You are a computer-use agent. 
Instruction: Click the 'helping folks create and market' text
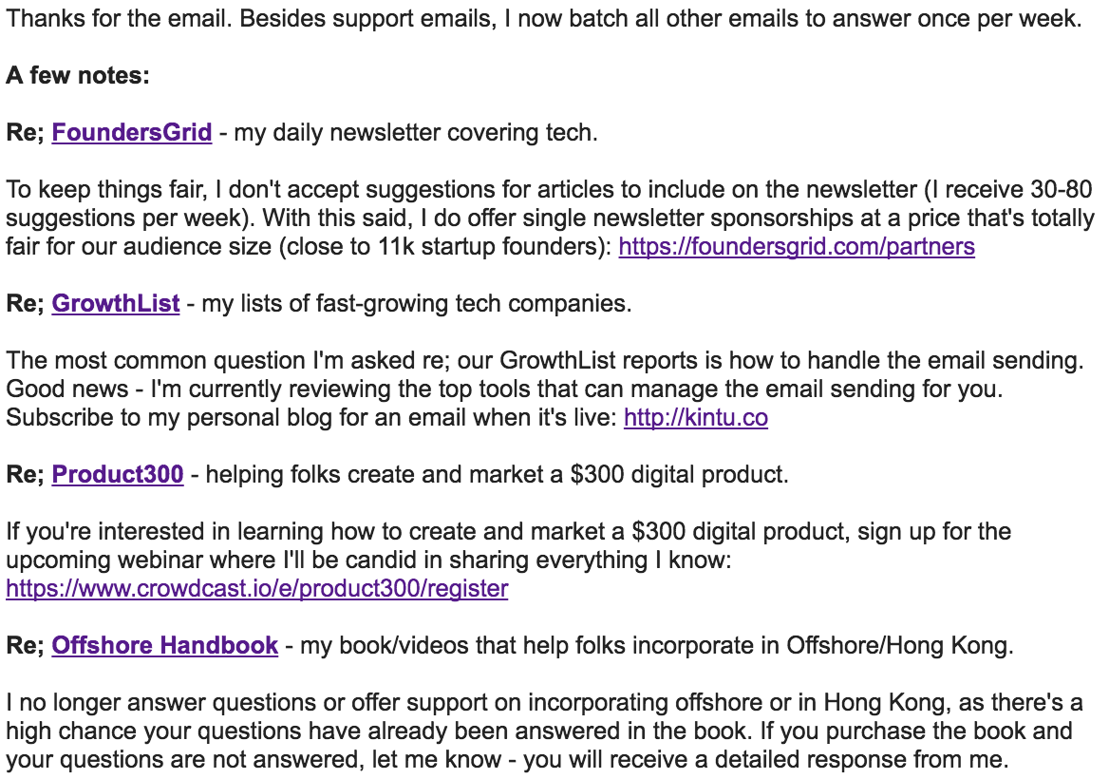point(497,474)
